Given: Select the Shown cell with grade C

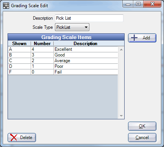Looking at the screenshot, I should 19,61.
